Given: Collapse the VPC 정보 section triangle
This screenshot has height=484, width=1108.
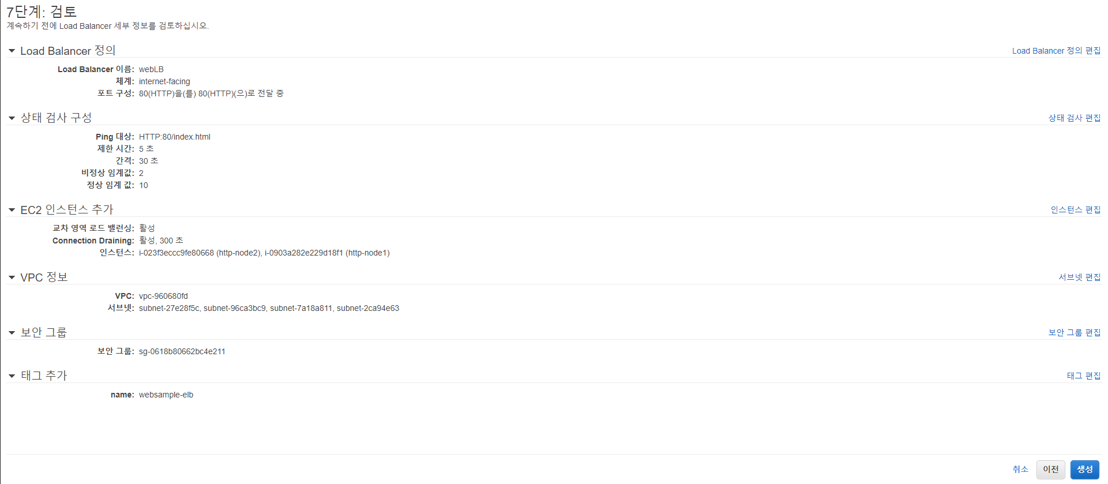Looking at the screenshot, I should pyautogui.click(x=12, y=277).
